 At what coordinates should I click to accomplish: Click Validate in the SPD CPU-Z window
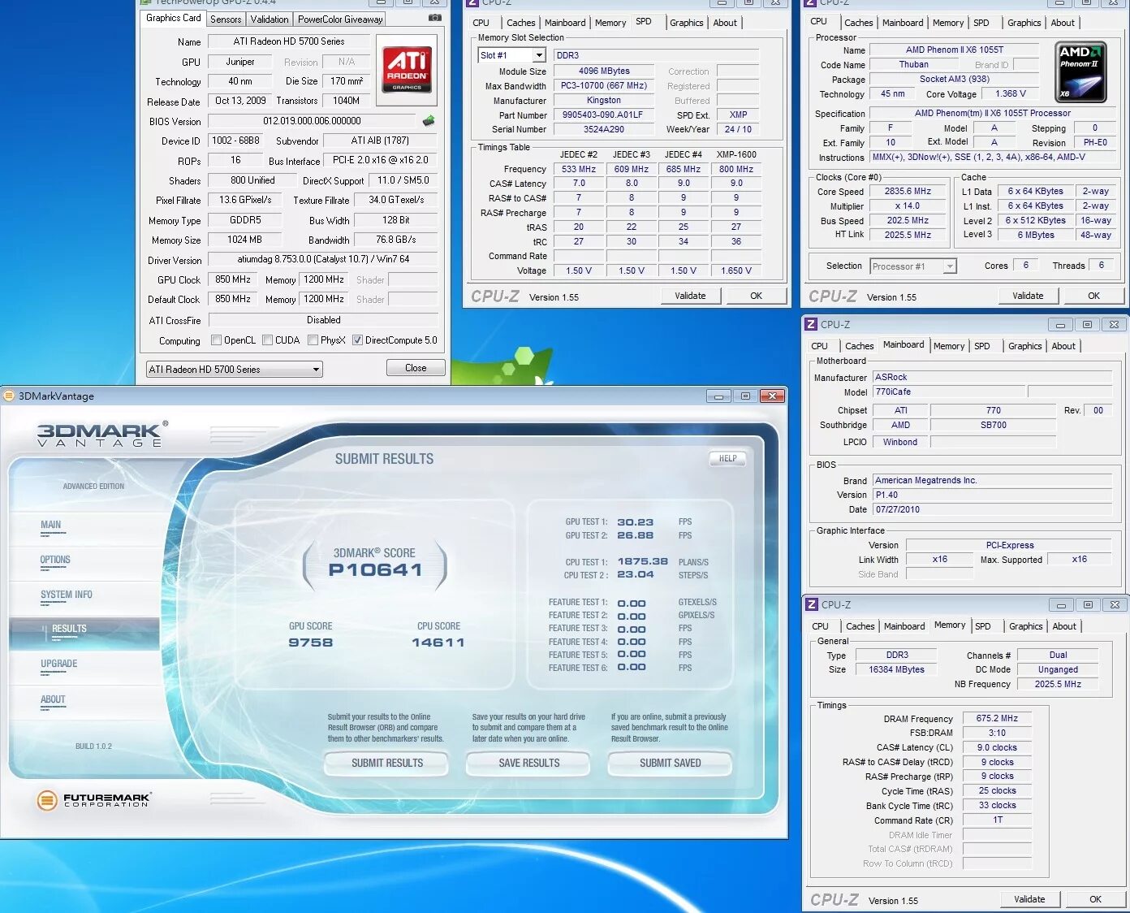click(690, 296)
